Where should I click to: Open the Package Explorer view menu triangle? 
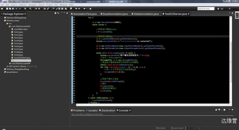coord(62,13)
